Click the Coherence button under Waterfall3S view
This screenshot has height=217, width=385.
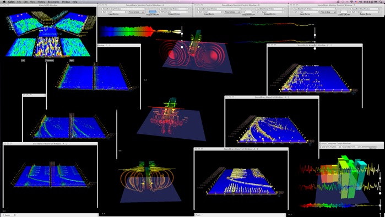tap(50, 60)
